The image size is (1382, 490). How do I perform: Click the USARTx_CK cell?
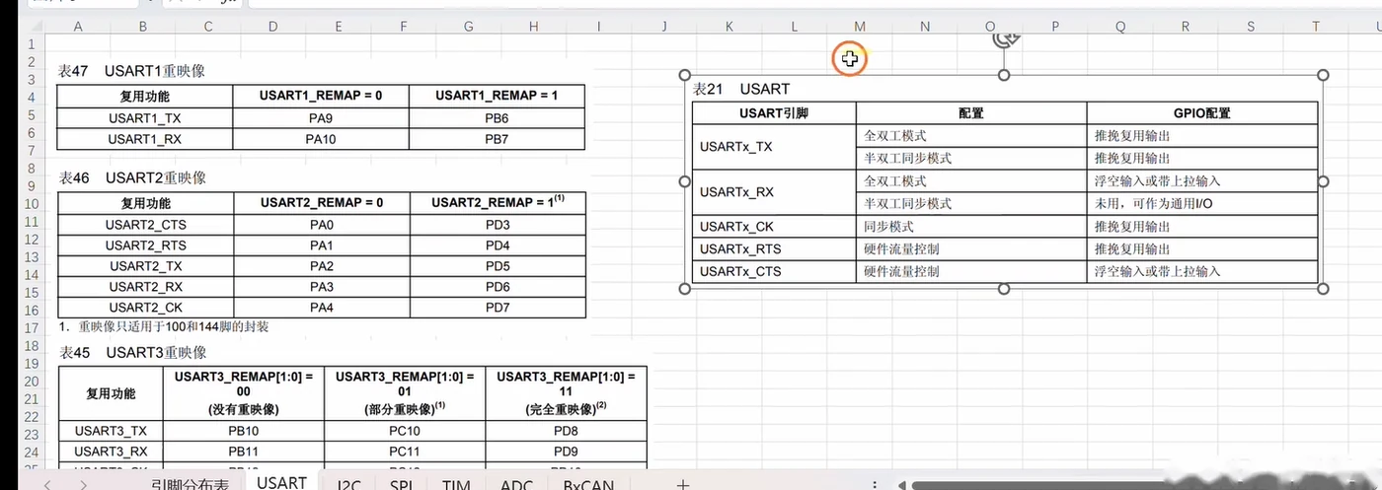click(774, 227)
